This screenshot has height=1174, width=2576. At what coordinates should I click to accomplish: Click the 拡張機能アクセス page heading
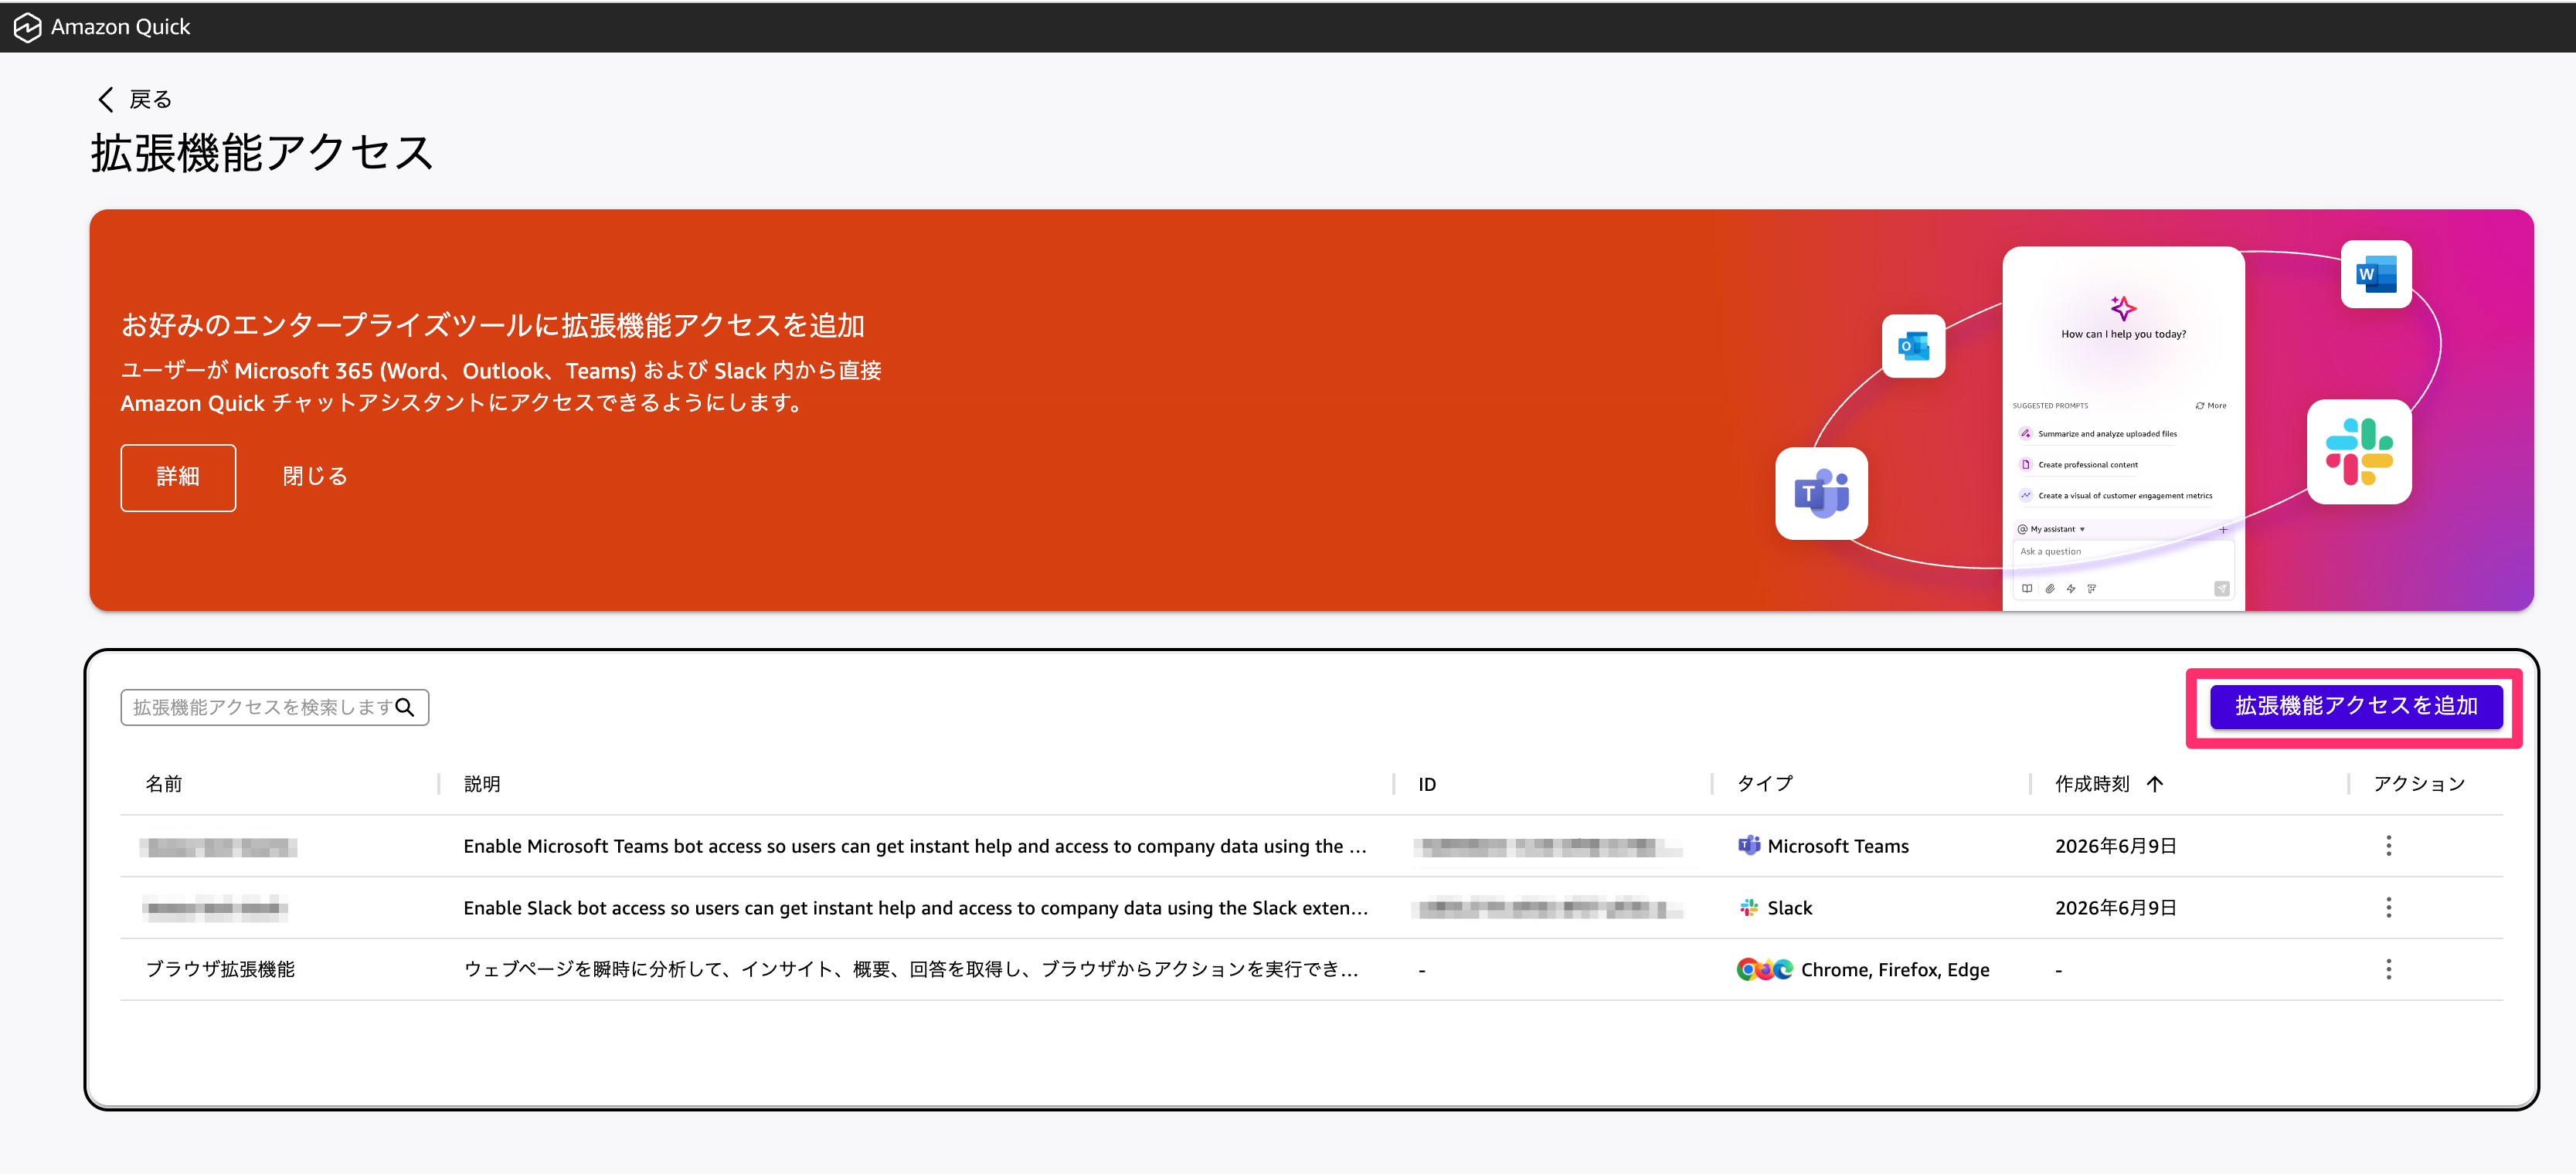click(x=262, y=153)
